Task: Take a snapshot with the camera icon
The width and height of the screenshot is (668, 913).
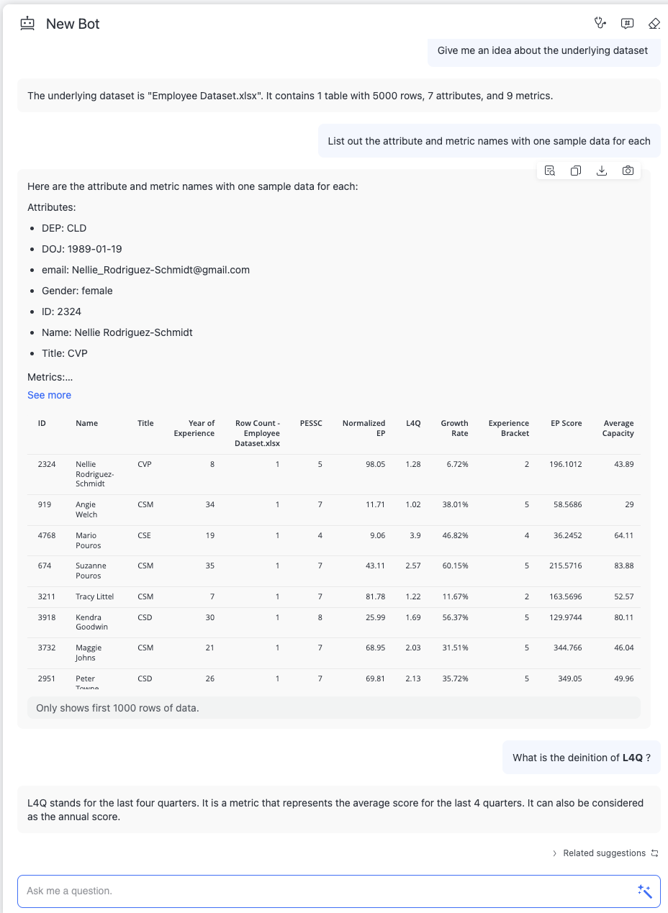Action: click(x=628, y=171)
